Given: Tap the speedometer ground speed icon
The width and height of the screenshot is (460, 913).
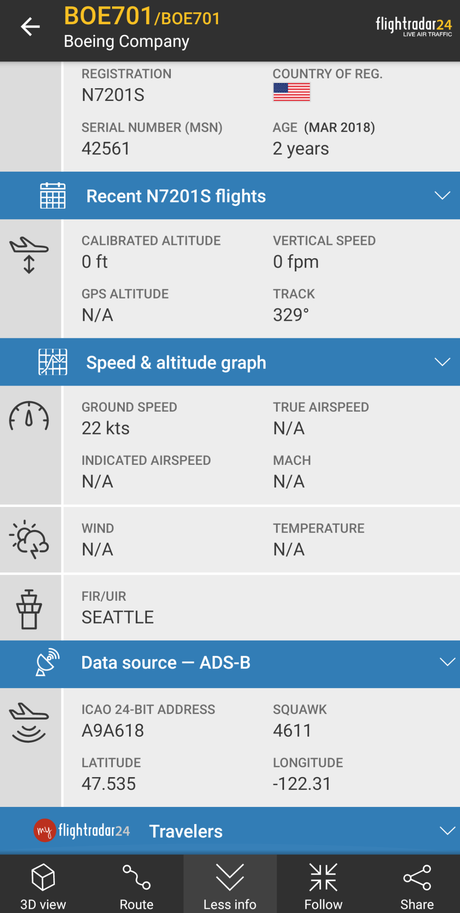Looking at the screenshot, I should point(29,416).
